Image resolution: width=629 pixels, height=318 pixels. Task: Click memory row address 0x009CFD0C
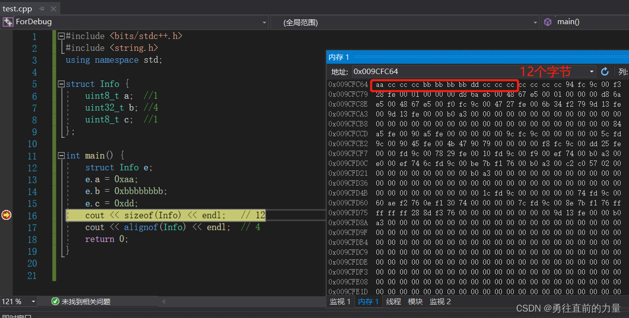pos(348,163)
